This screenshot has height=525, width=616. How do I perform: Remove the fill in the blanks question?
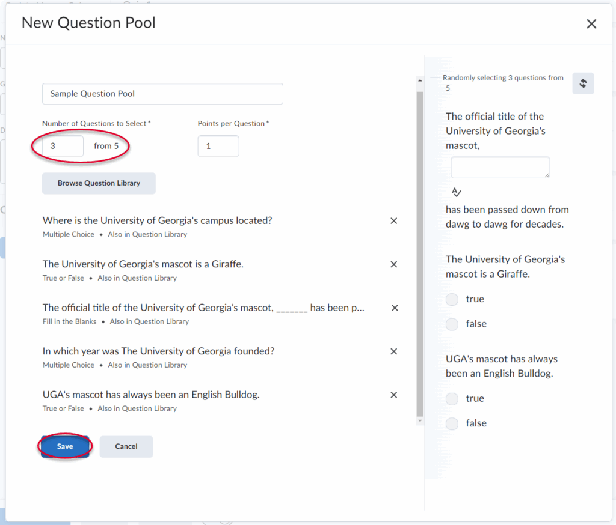[x=395, y=308]
